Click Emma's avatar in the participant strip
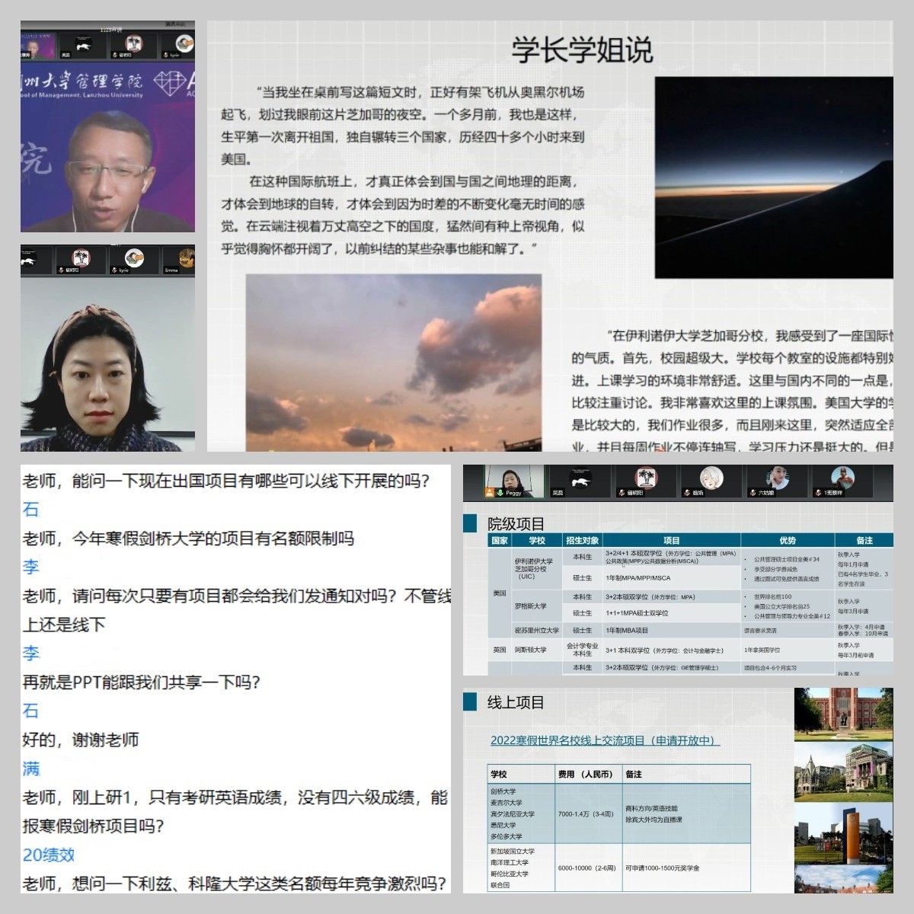The image size is (914, 914). [185, 259]
